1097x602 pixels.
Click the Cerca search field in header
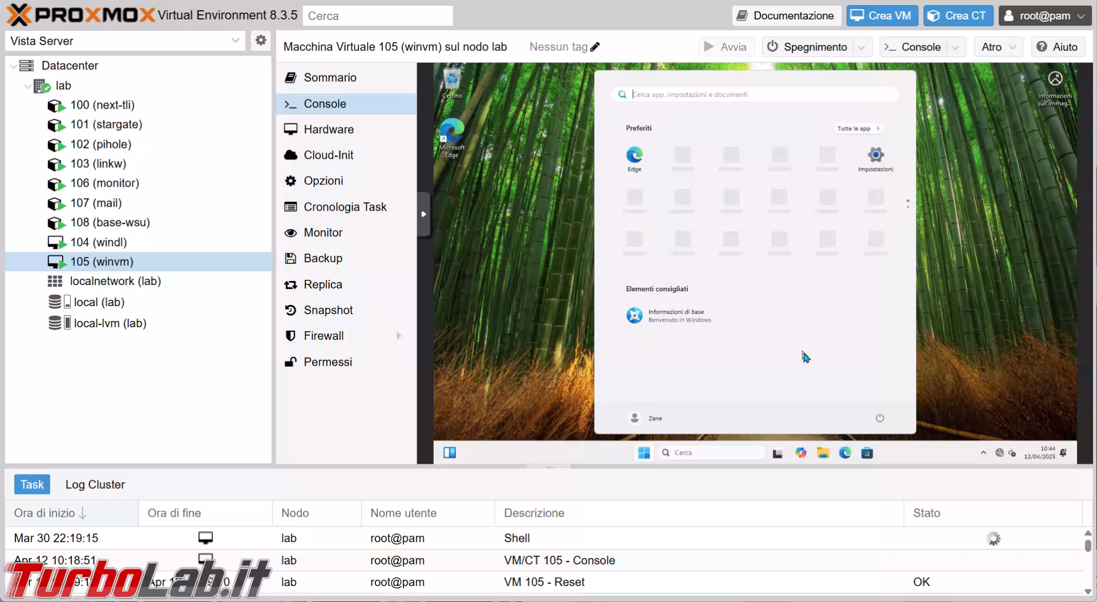click(378, 16)
